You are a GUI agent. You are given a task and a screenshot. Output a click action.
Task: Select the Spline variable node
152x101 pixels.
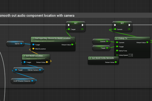[15, 43]
